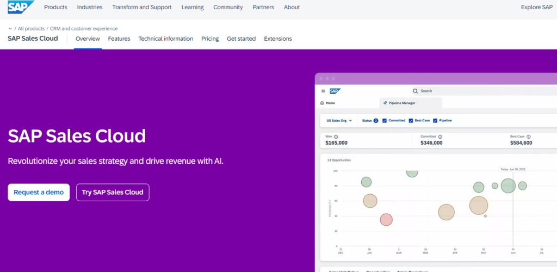Click Pipeline Manager tab icon

coord(386,103)
